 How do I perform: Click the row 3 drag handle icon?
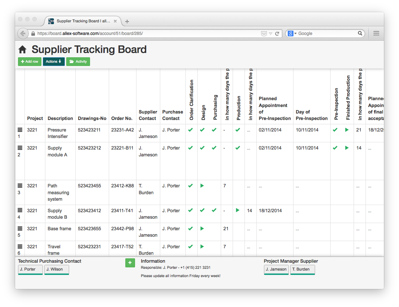pyautogui.click(x=20, y=186)
